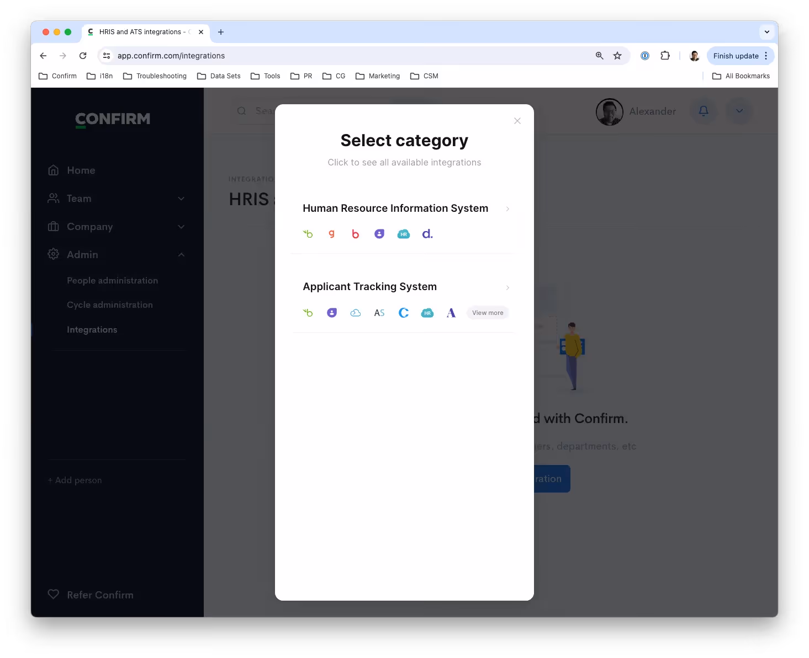This screenshot has height=658, width=809.
Task: Click the purple 'A' logo in ATS row
Action: click(451, 313)
